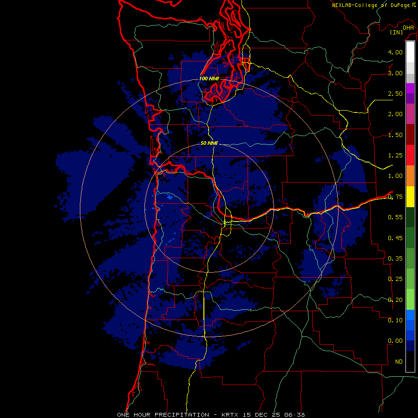Click the OHA product label above the legend

tap(408, 27)
